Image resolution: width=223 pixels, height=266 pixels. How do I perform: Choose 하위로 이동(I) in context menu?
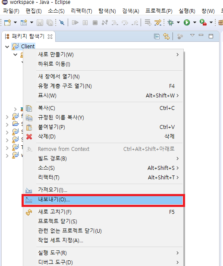click(x=103, y=64)
